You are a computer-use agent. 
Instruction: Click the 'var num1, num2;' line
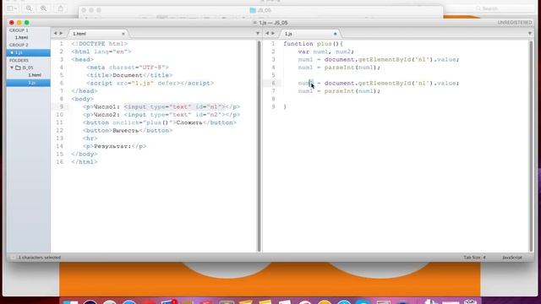326,52
